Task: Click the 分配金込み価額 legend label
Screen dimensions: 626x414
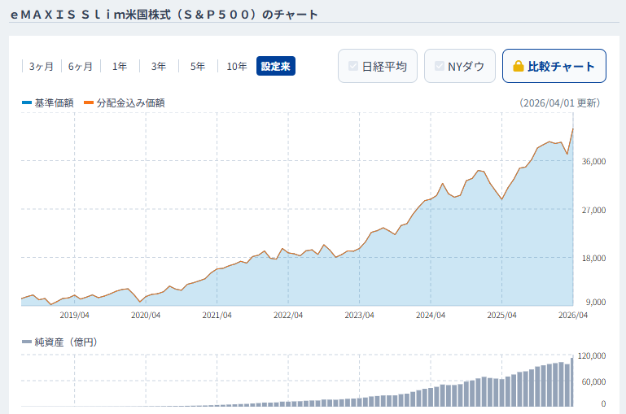Action: point(130,103)
